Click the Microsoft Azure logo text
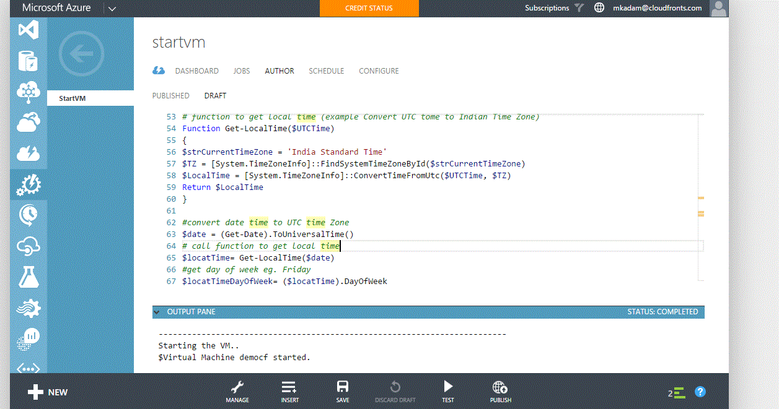Image resolution: width=779 pixels, height=409 pixels. (x=56, y=8)
